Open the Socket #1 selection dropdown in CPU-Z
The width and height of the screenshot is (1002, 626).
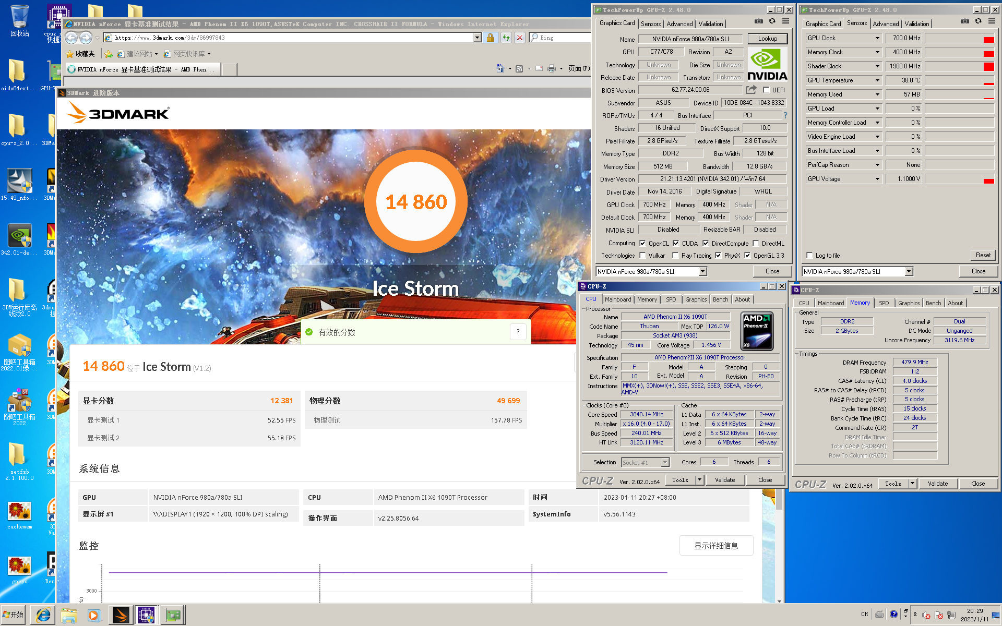click(x=665, y=463)
